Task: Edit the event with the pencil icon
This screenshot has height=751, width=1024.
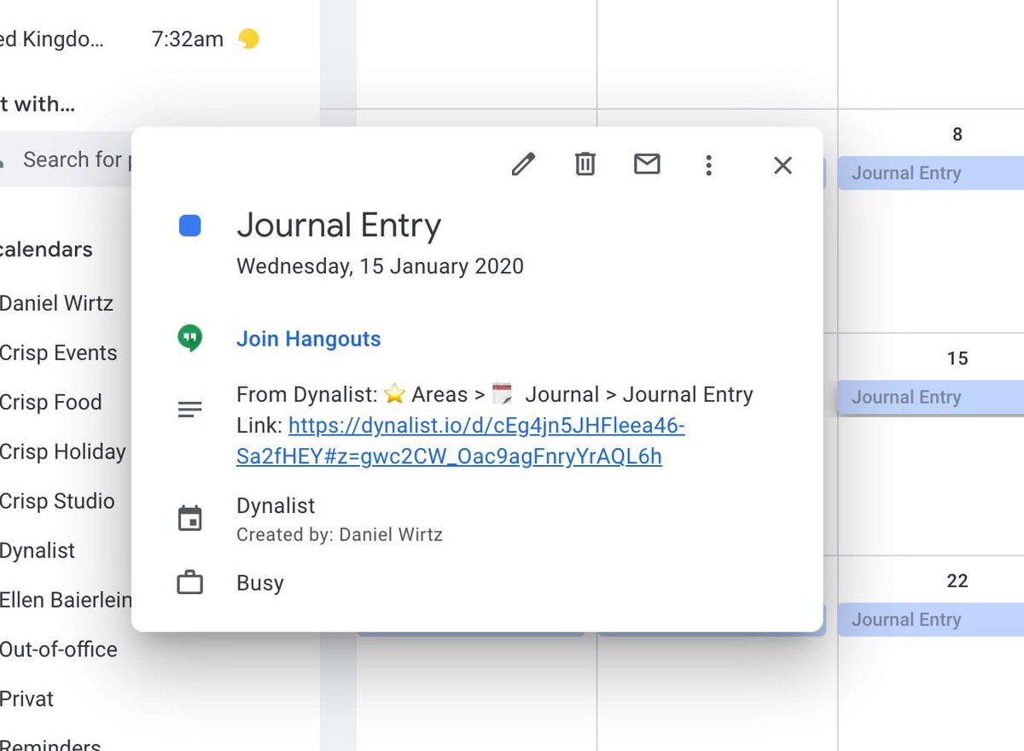Action: [523, 164]
